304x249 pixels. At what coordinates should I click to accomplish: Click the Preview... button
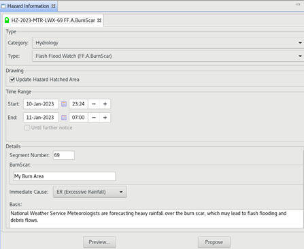pyautogui.click(x=99, y=242)
